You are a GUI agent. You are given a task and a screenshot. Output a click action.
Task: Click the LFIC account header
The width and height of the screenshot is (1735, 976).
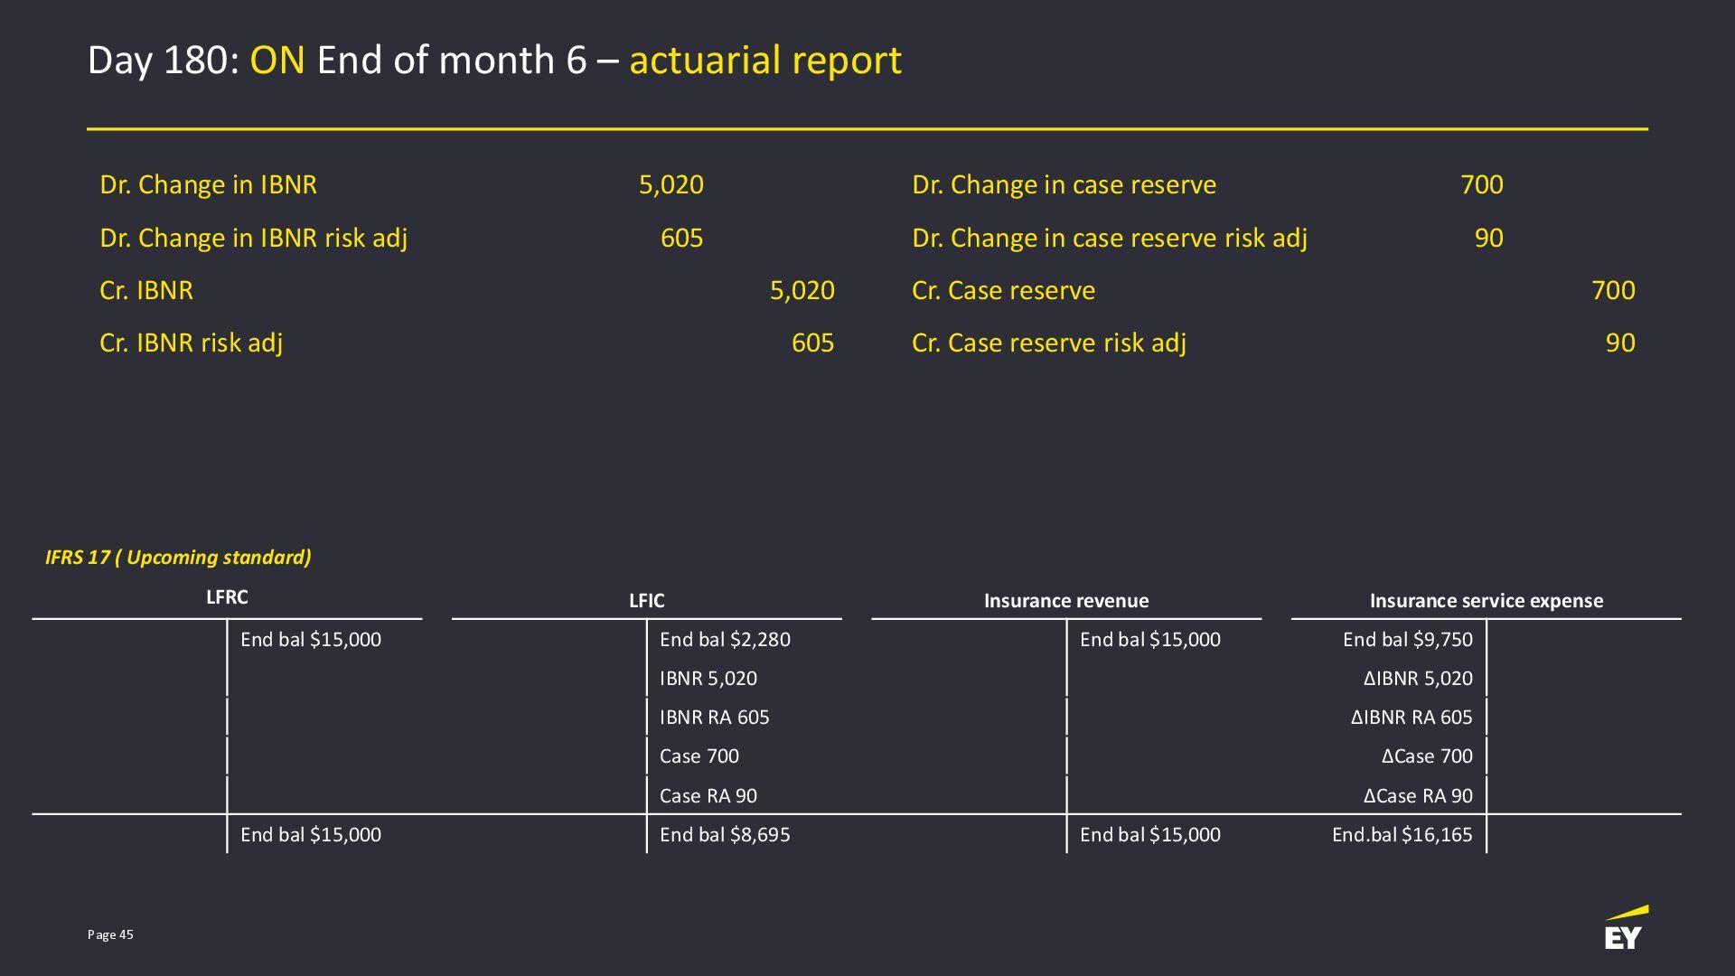(646, 601)
